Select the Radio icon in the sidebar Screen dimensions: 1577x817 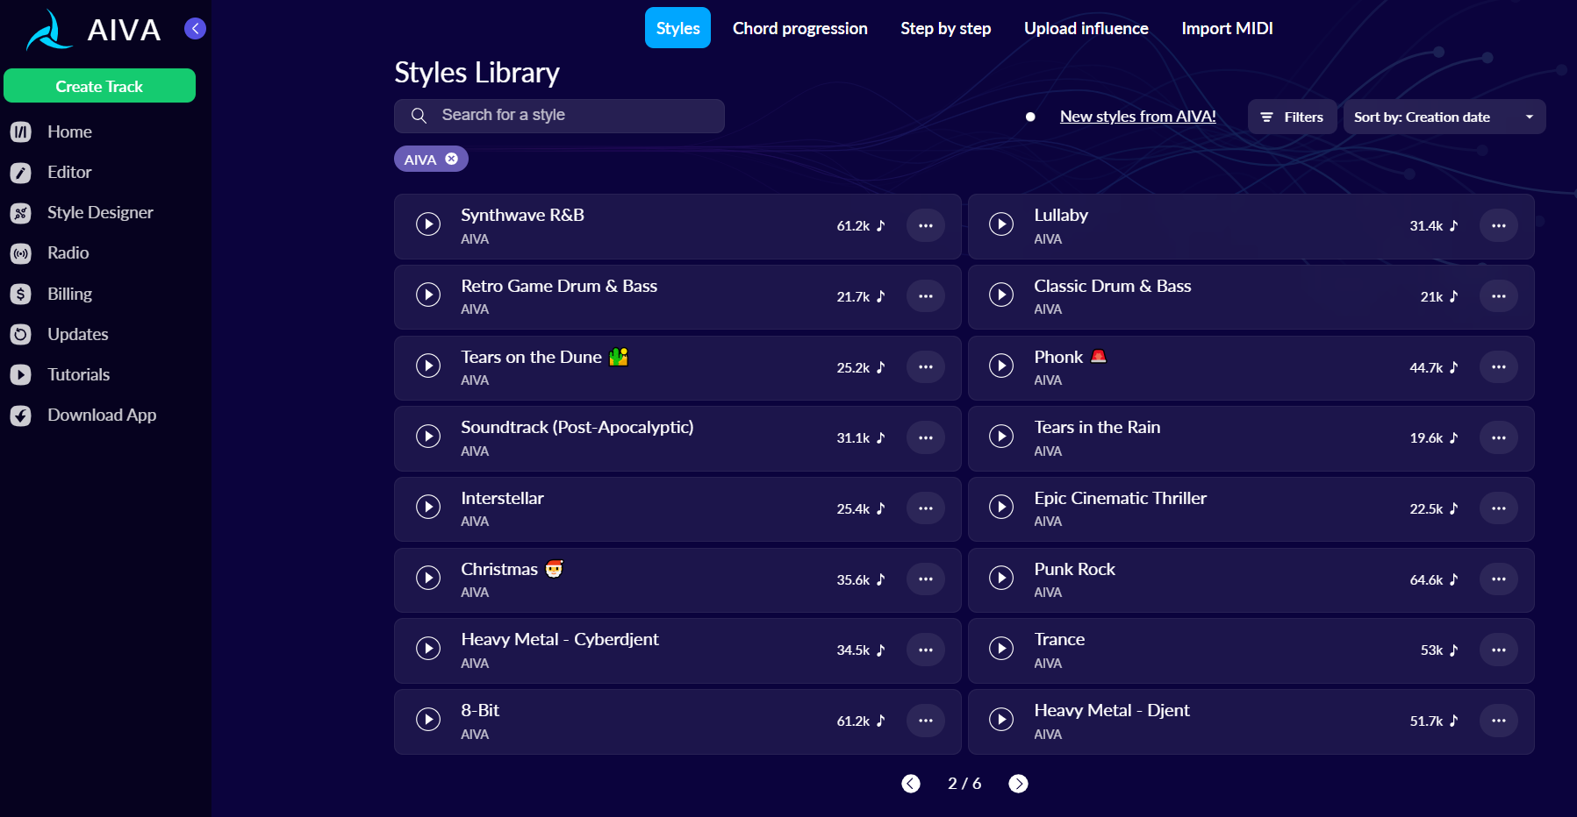[x=21, y=252]
